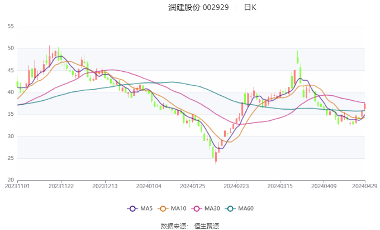Click the 20240223 date axis label

click(x=235, y=186)
